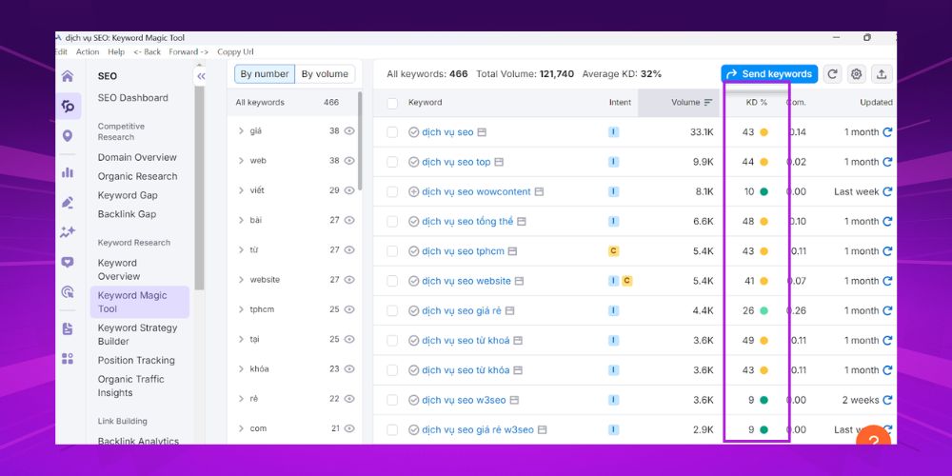The image size is (952, 476).
Task: Open the heart message social icon
Action: coord(68,263)
